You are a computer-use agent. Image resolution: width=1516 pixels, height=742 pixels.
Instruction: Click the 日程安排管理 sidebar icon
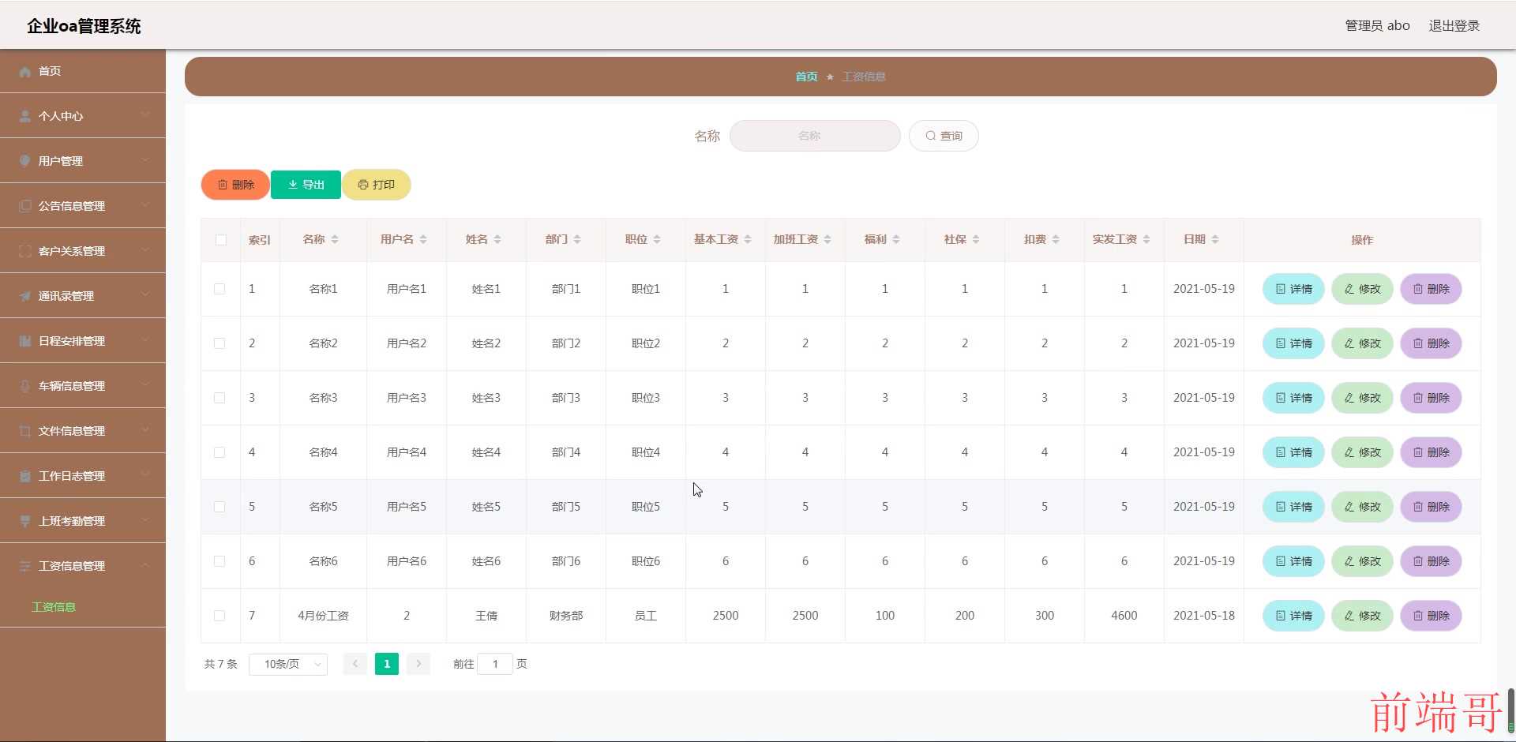coord(24,341)
